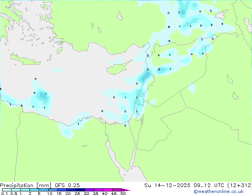Viewport: 252px width, 195px height.
Task: Click the "09..12 UTC" time range text
Action: 209,185
